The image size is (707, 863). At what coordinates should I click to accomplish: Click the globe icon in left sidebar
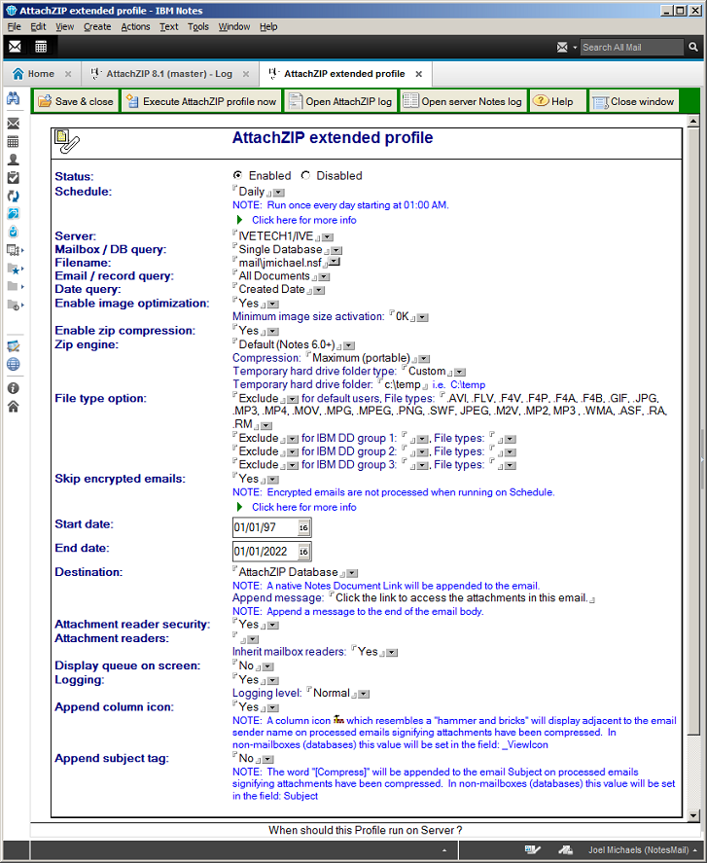coord(14,364)
